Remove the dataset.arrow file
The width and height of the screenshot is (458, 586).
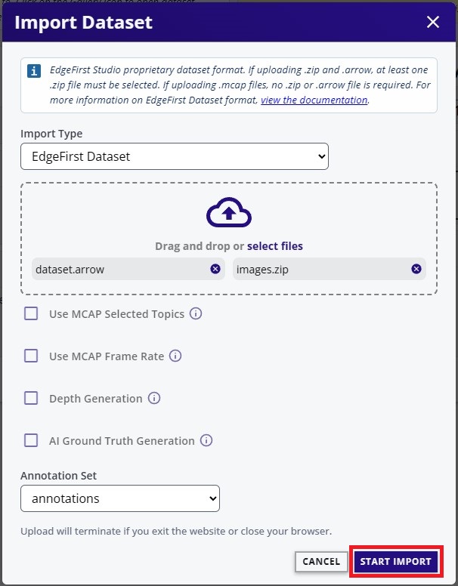215,269
